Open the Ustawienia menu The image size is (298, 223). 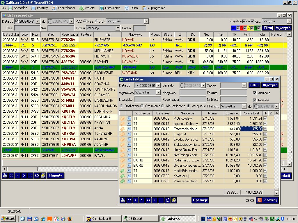tap(110, 8)
